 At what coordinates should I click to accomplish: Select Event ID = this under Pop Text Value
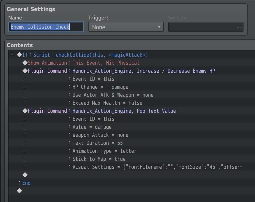[132, 119]
